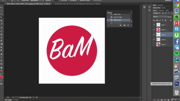Viewport: 180px width, 101px height.
Task: Toggle Quick Mask mode
Action: point(1,81)
